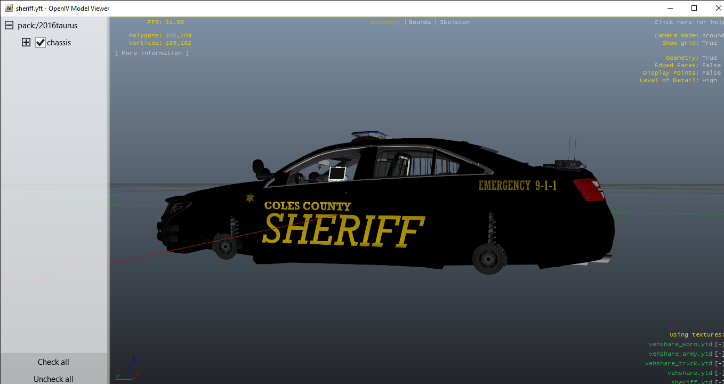Collapse vehshare_truck.ytd texture entry
Screen dimensions: 724x384
click(720, 364)
